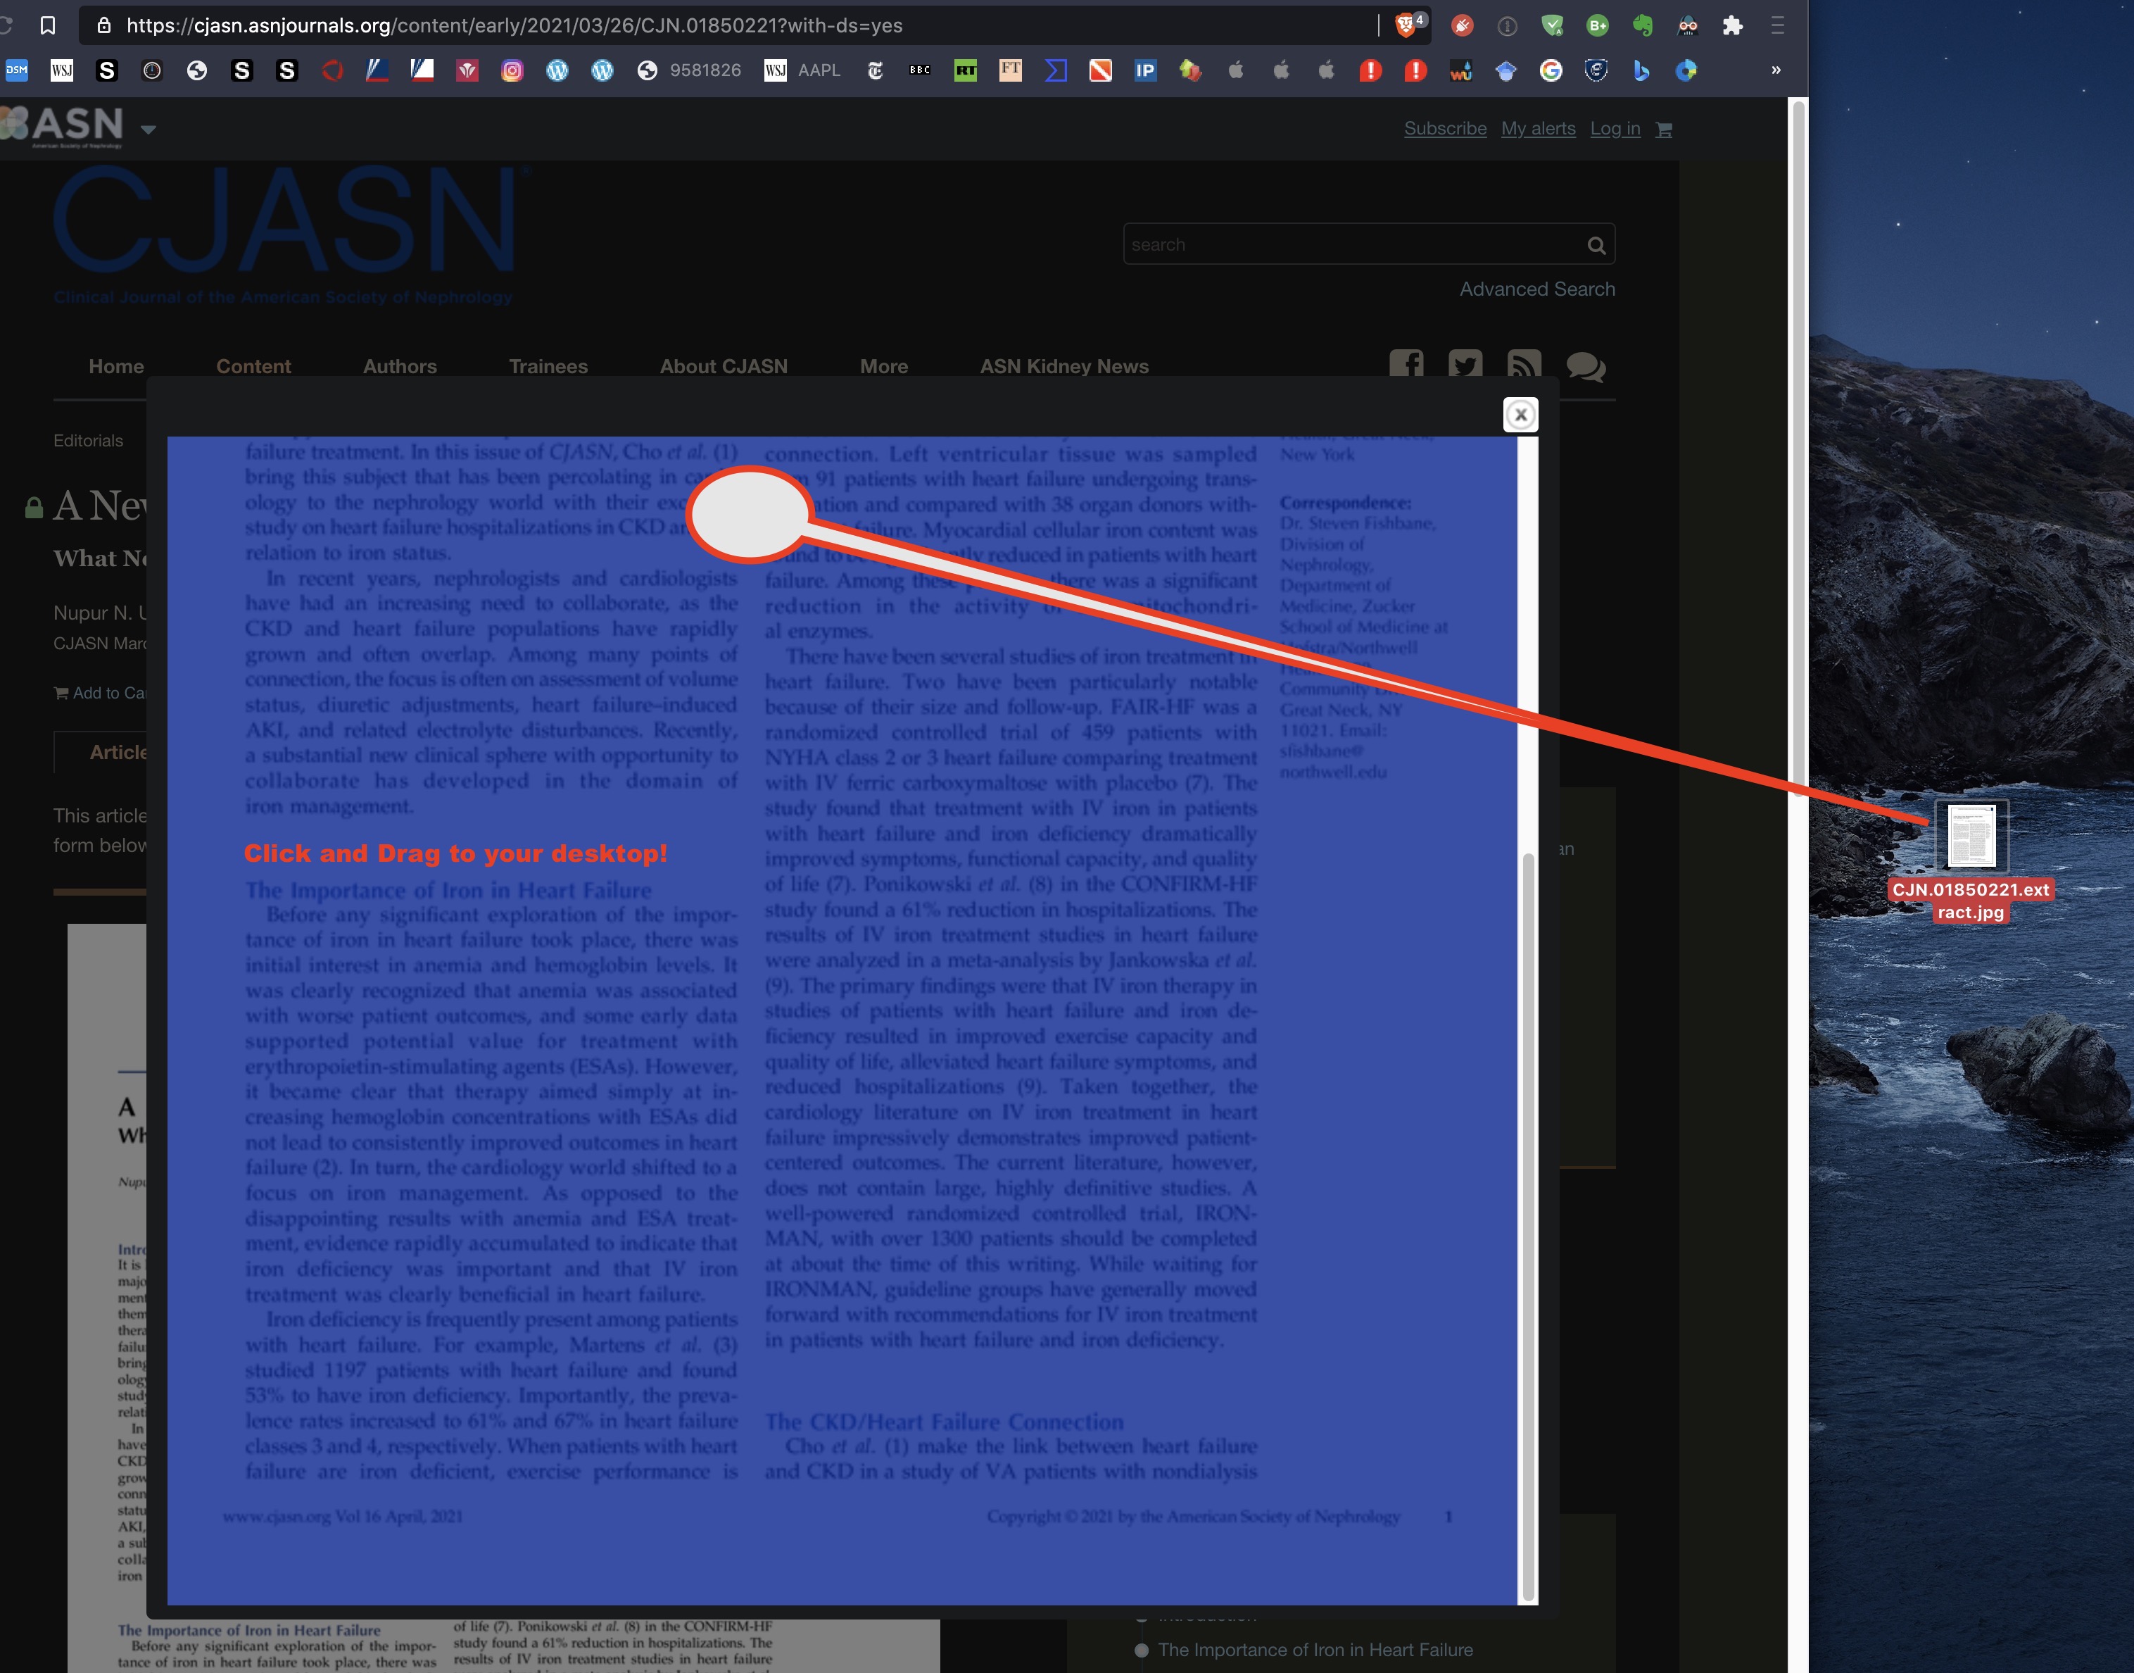The image size is (2134, 1673).
Task: Open the ASN Kidney News menu
Action: click(1064, 366)
